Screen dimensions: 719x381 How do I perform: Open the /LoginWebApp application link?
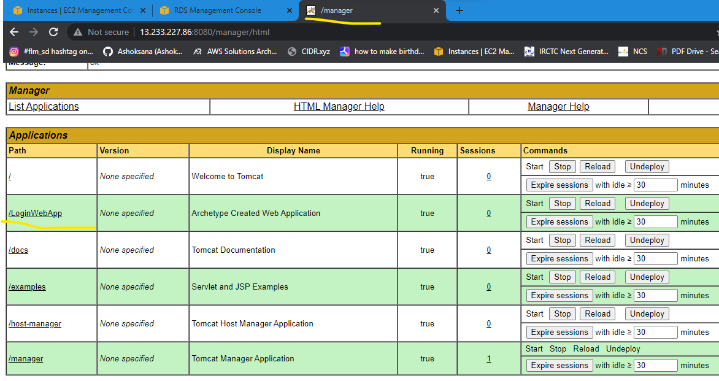coord(36,213)
